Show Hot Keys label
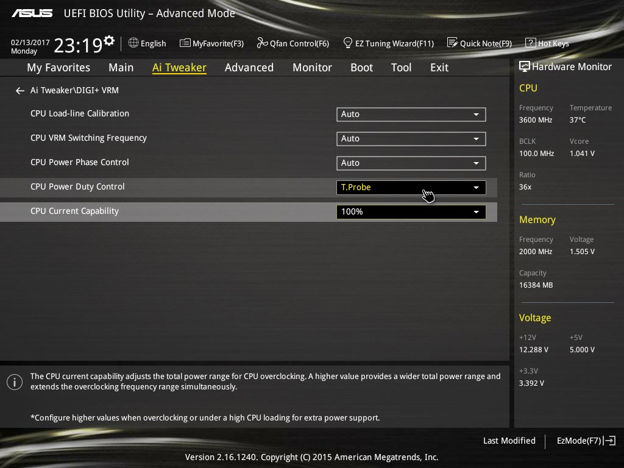 tap(553, 43)
